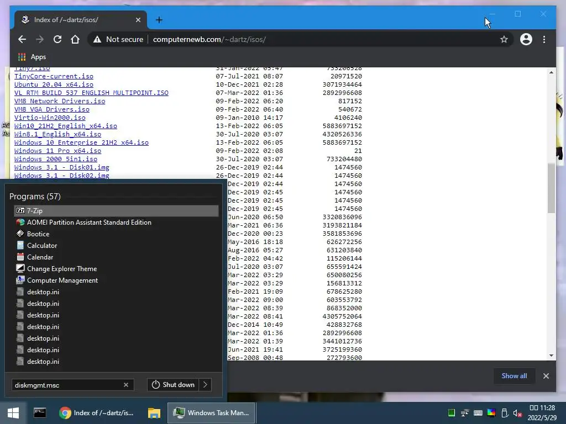Open the Virtio-Win2000.iso link
This screenshot has height=424, width=566.
point(50,118)
